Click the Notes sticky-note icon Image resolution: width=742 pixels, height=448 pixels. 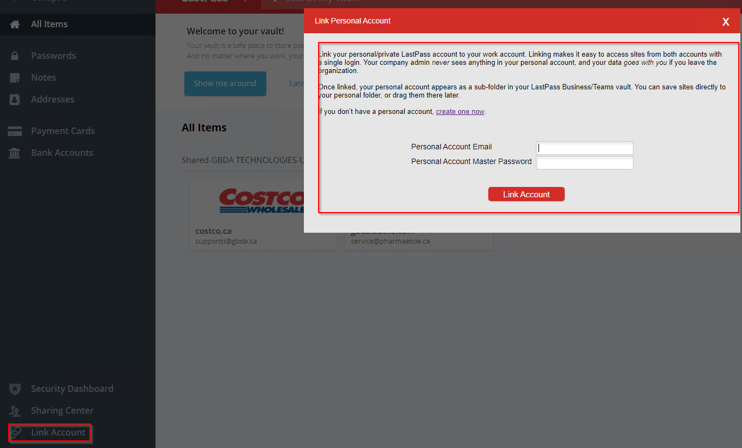click(15, 77)
